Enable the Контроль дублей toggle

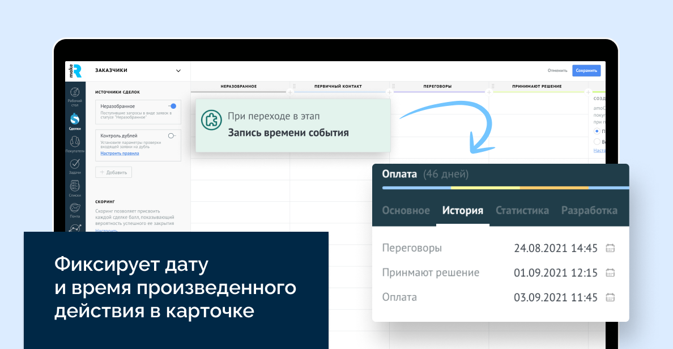(x=172, y=135)
